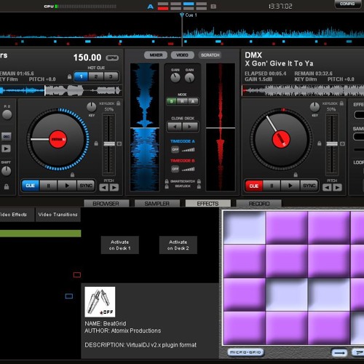The height and width of the screenshot is (364, 364).
Task: Play deck 1 next to the blue CUE
Action: click(67, 186)
